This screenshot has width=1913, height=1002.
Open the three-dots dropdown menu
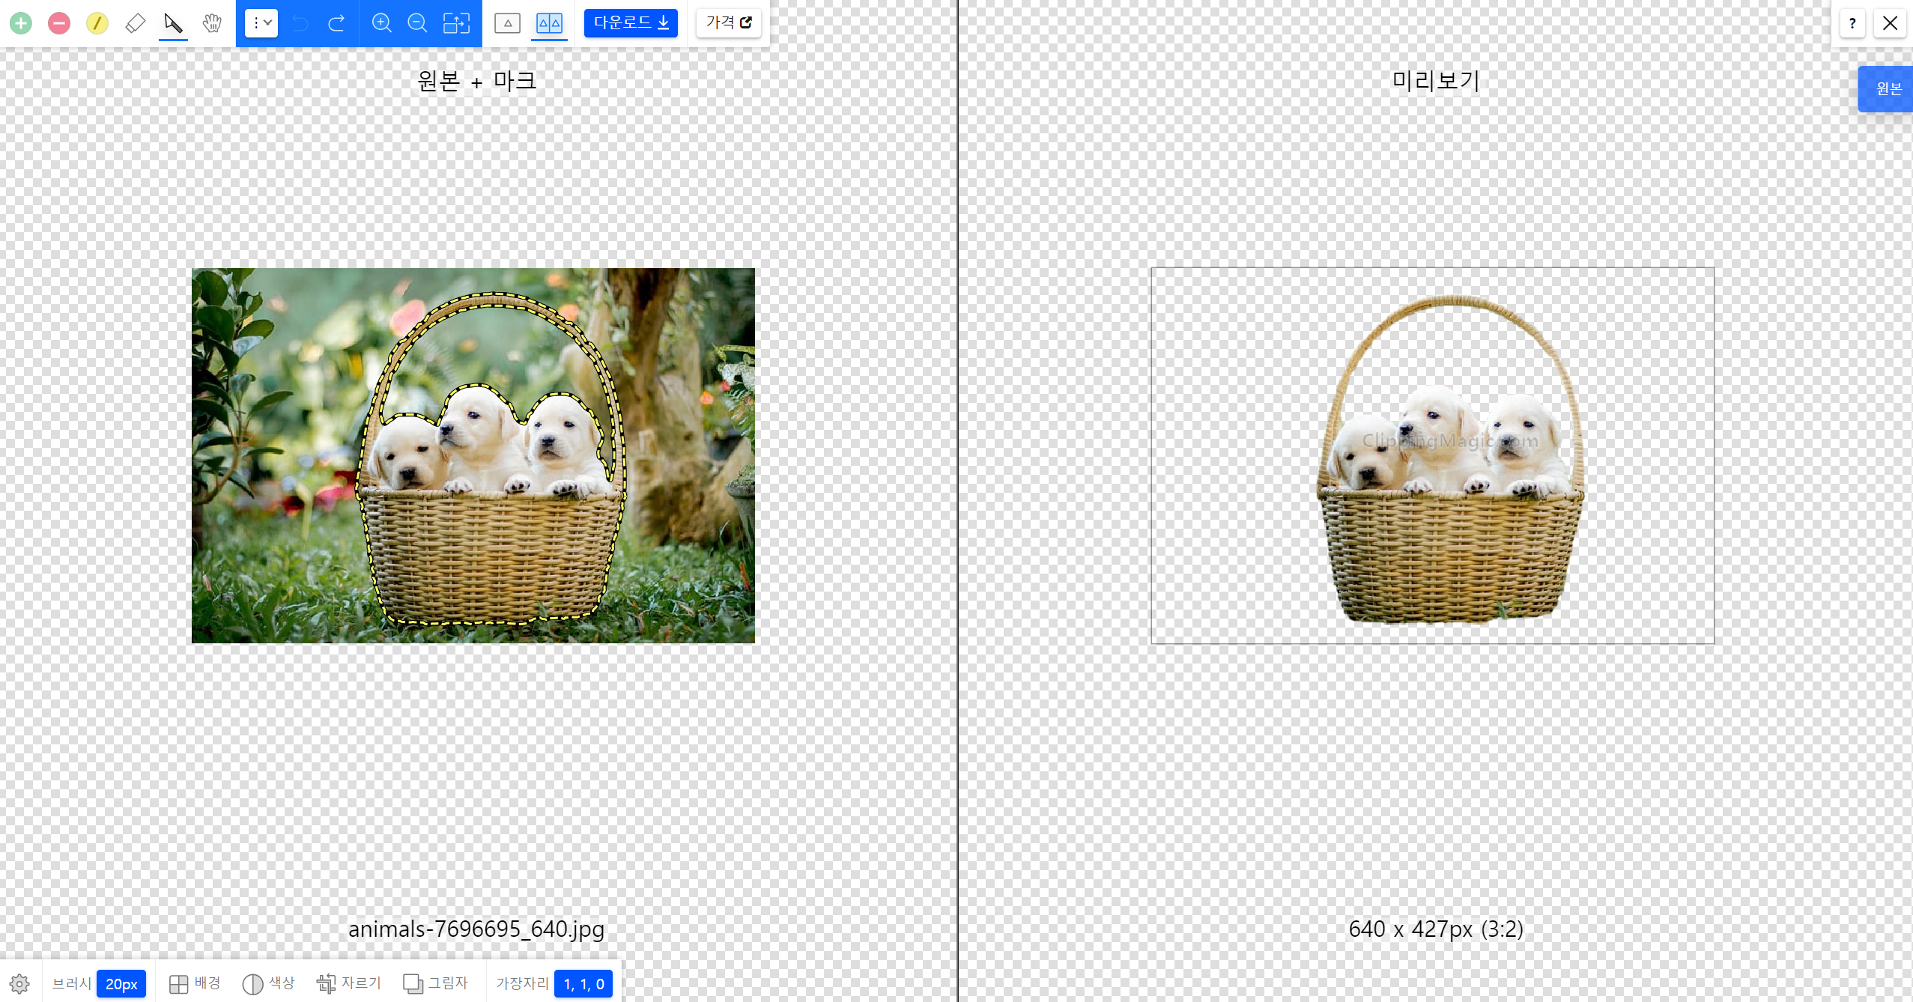pyautogui.click(x=261, y=23)
